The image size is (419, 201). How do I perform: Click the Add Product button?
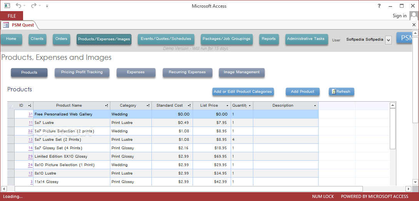point(303,92)
